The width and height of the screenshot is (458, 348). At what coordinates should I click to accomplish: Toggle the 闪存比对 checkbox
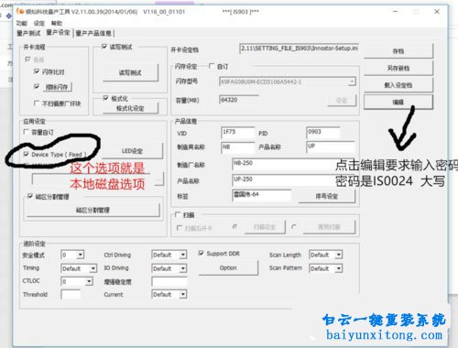37,71
